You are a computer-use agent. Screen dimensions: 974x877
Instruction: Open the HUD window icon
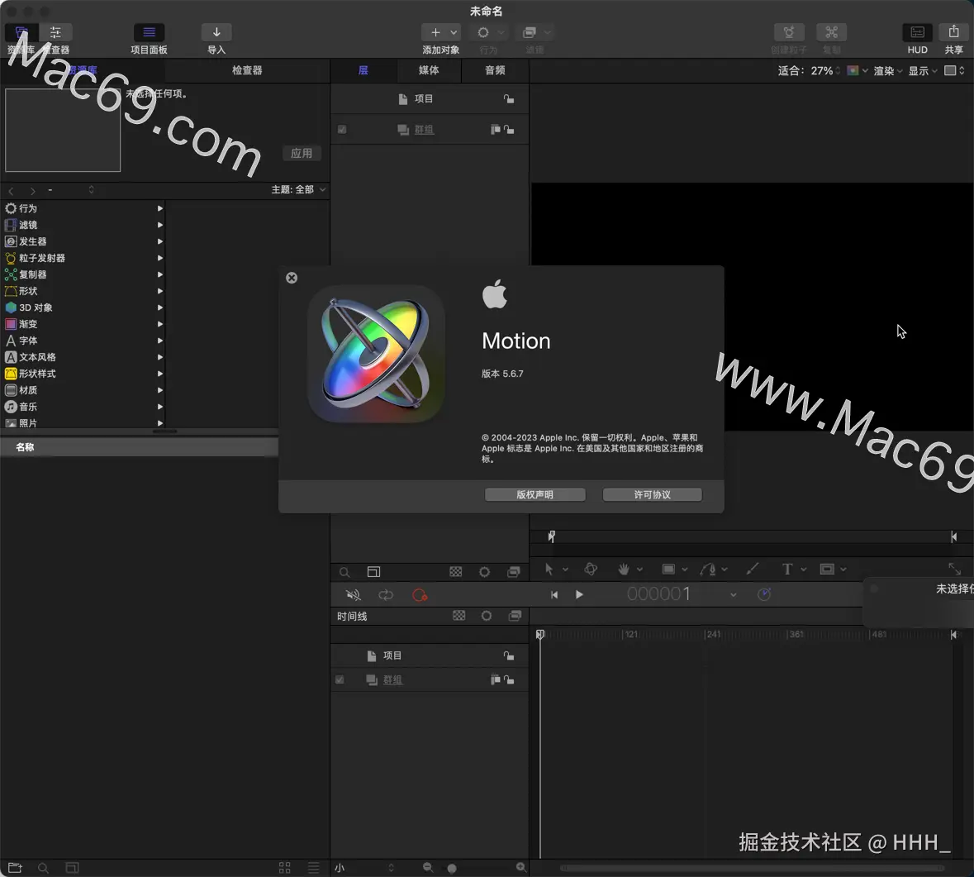tap(917, 32)
